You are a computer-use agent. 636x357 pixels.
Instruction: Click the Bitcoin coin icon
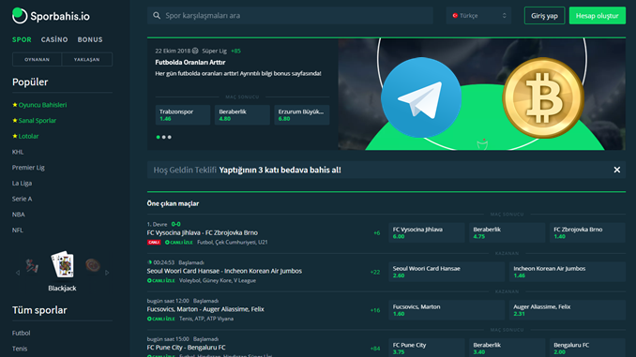coord(543,97)
